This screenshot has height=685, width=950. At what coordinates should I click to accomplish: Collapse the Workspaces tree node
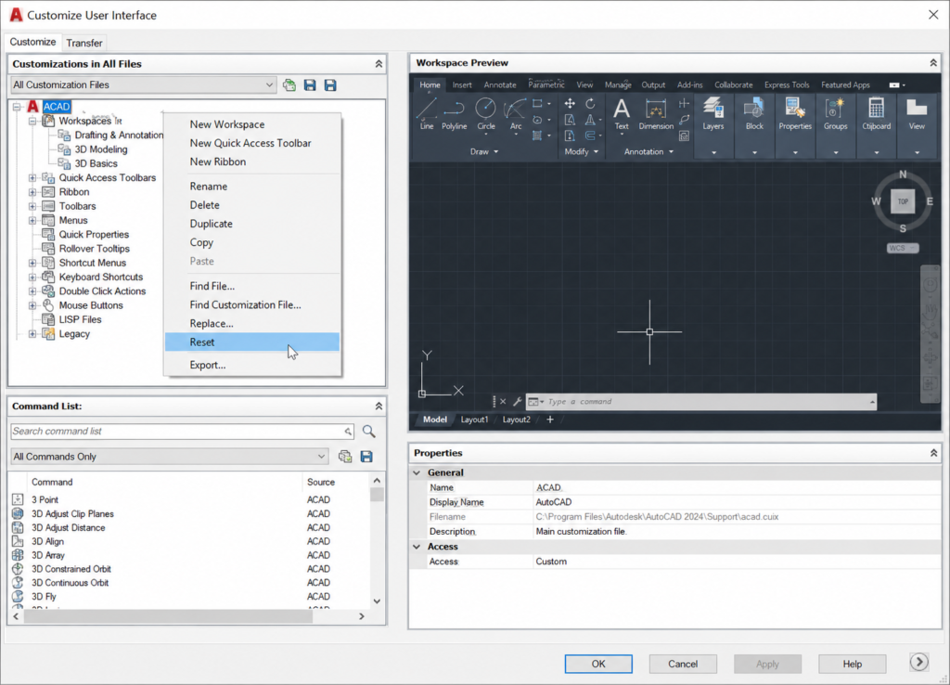32,121
